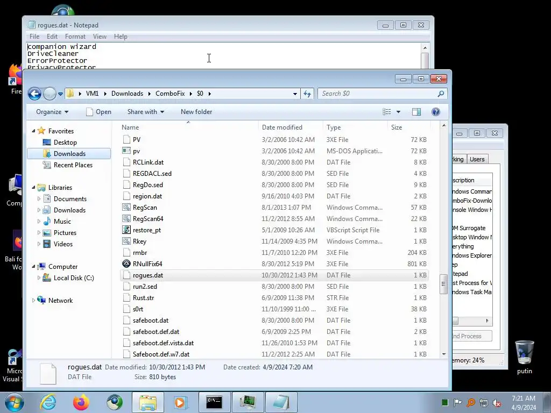Open Windows Media Player taskbar icon
The width and height of the screenshot is (551, 413).
180,402
